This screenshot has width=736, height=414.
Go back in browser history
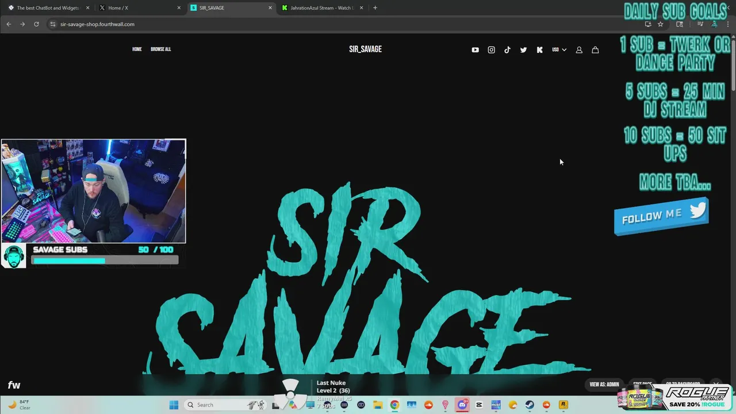9,24
